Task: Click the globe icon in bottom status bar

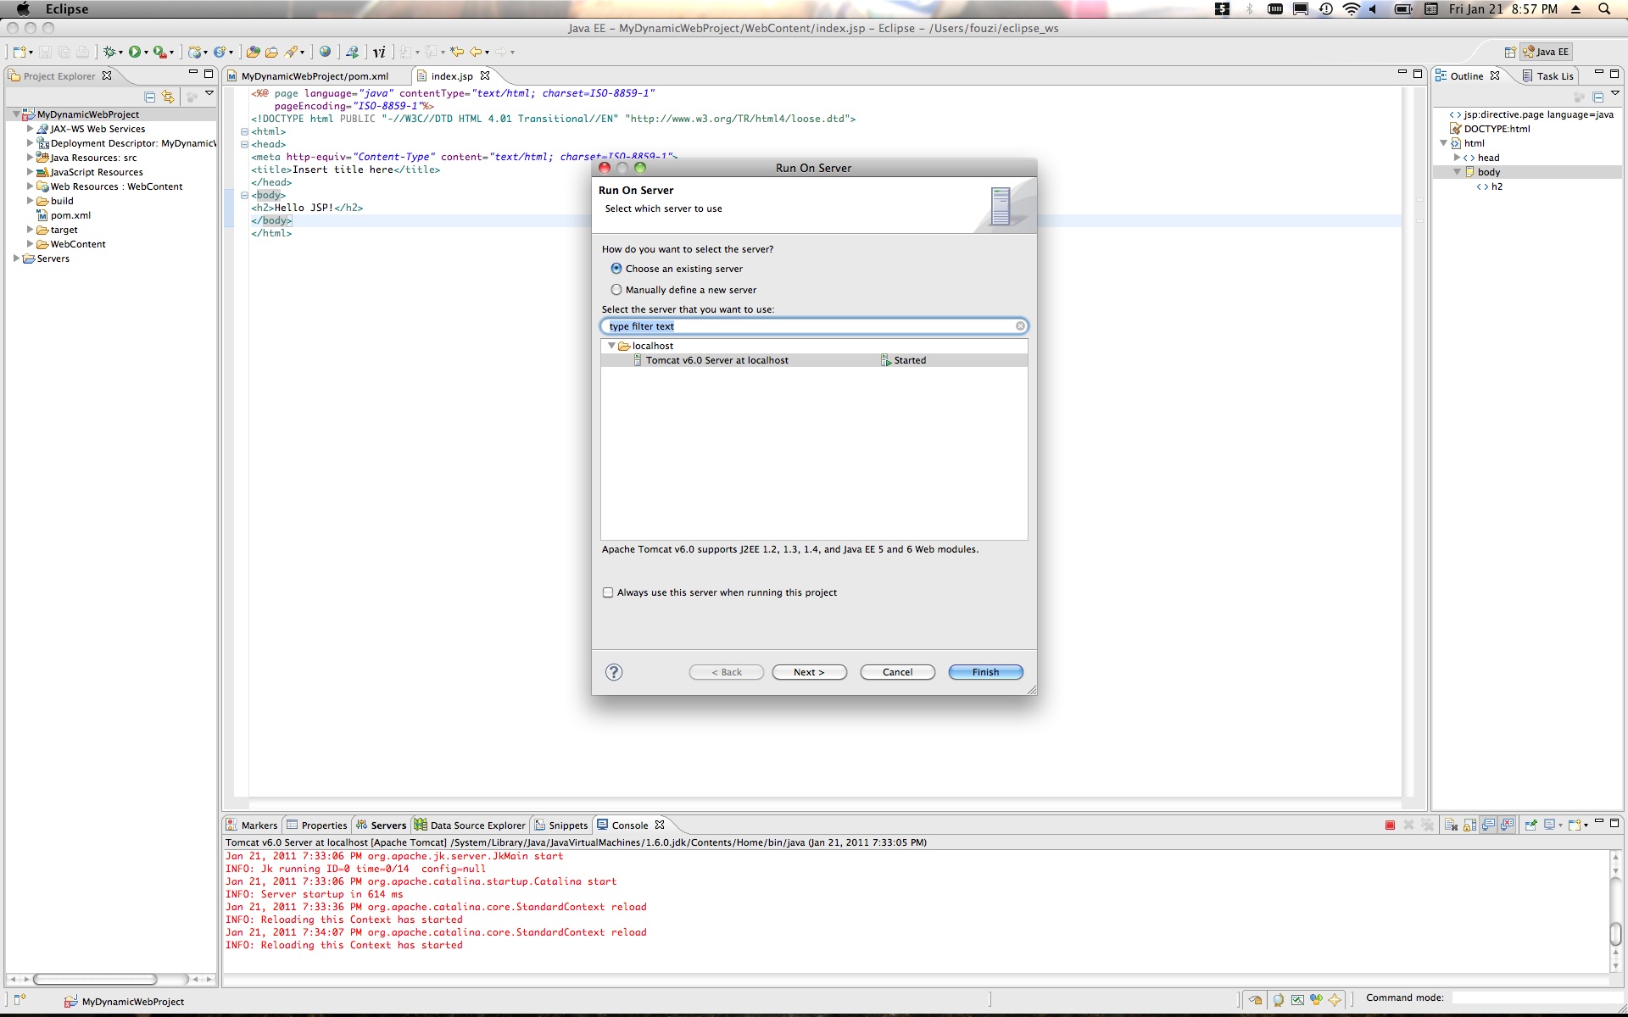Action: point(1279,999)
